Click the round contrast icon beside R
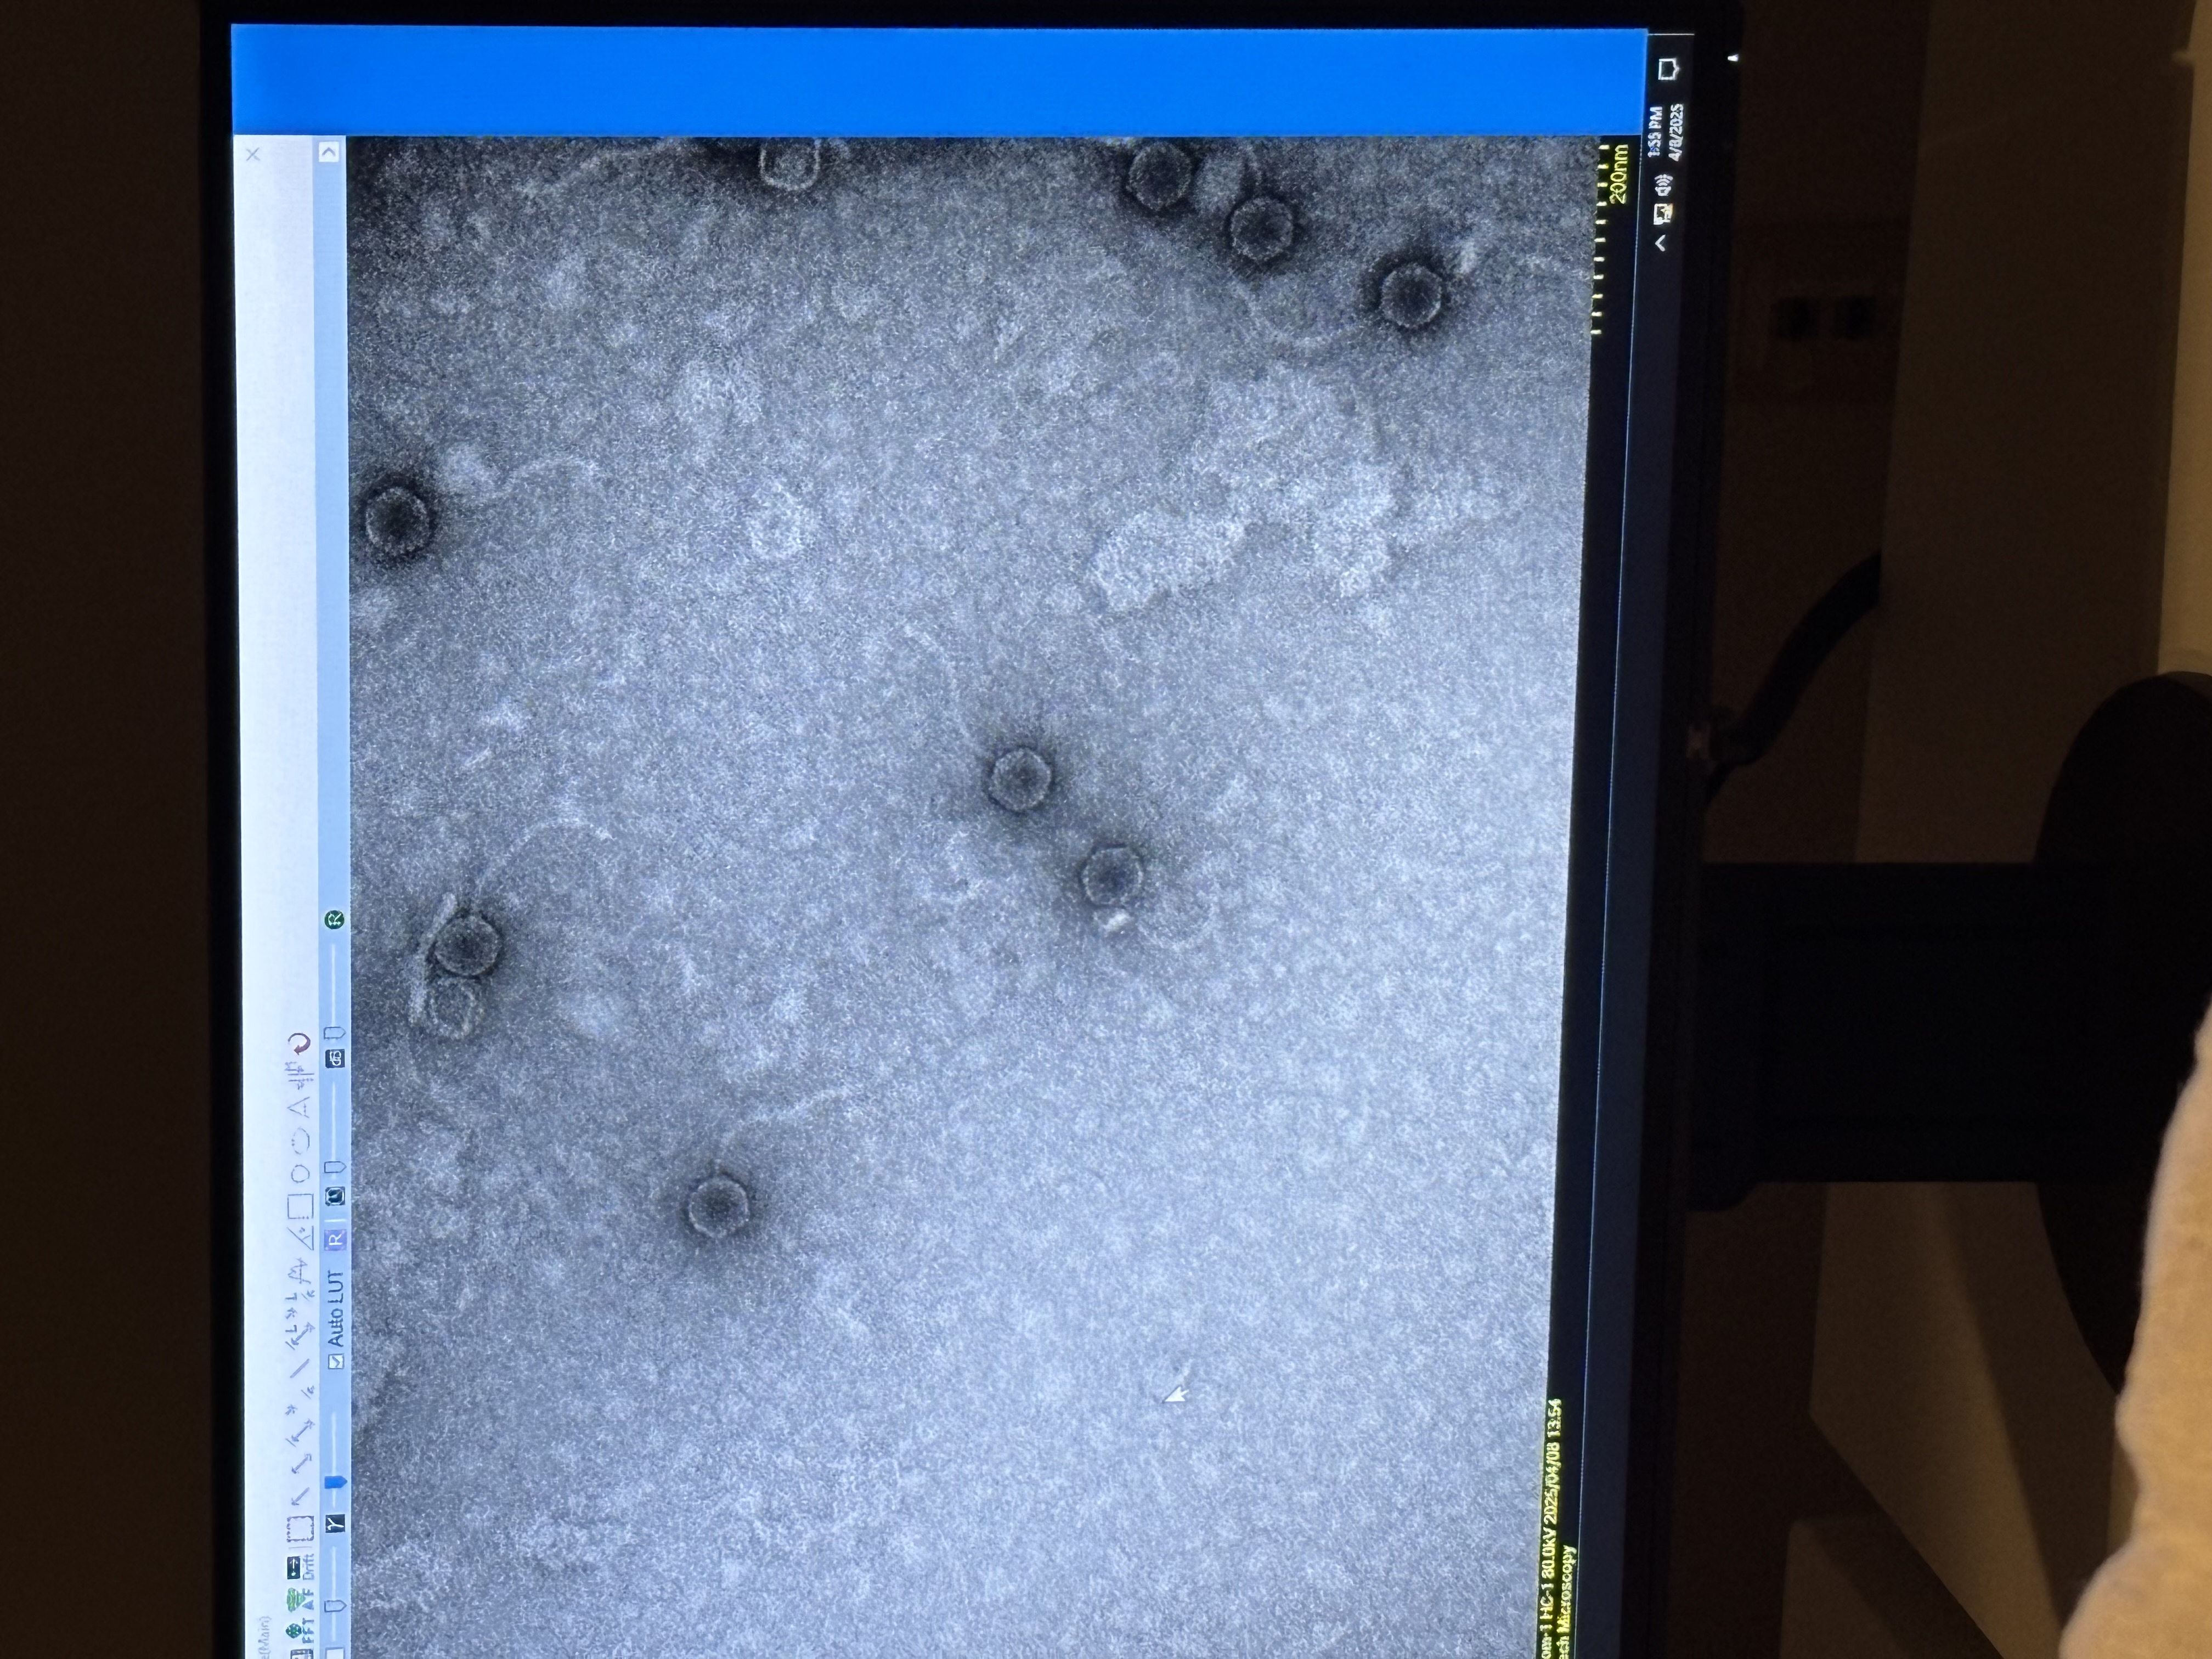 coord(335,1195)
